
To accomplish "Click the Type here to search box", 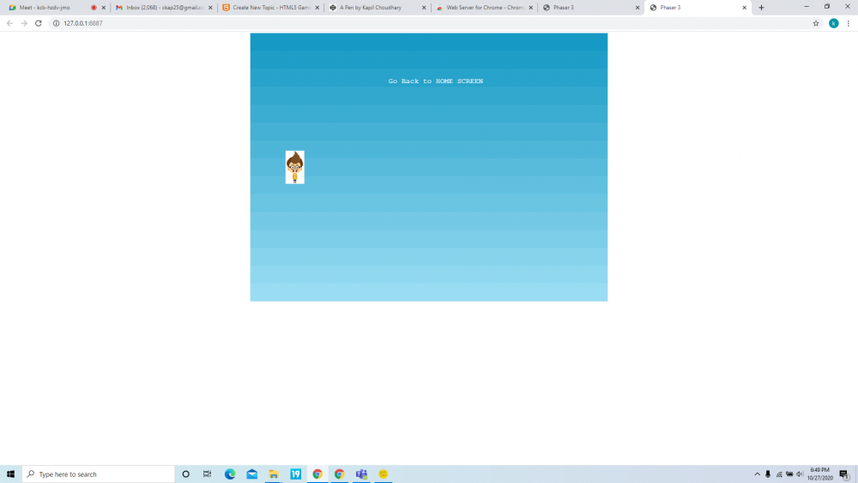I will tap(99, 474).
